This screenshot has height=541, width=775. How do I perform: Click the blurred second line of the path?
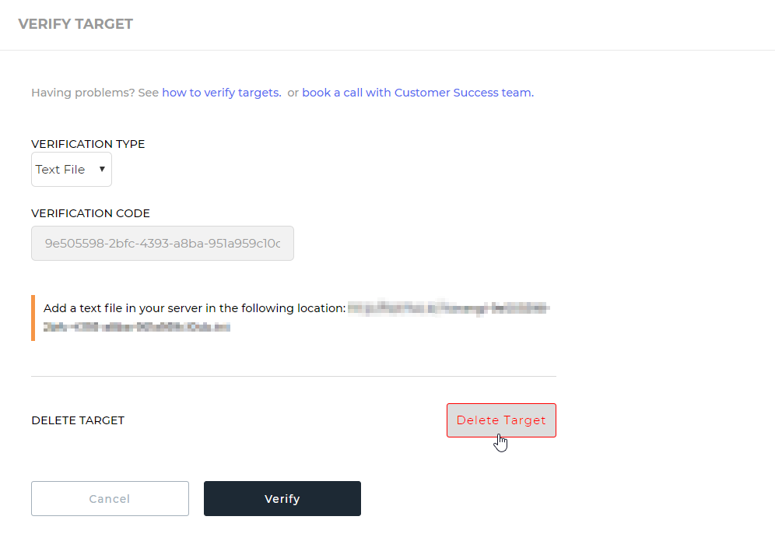(137, 327)
